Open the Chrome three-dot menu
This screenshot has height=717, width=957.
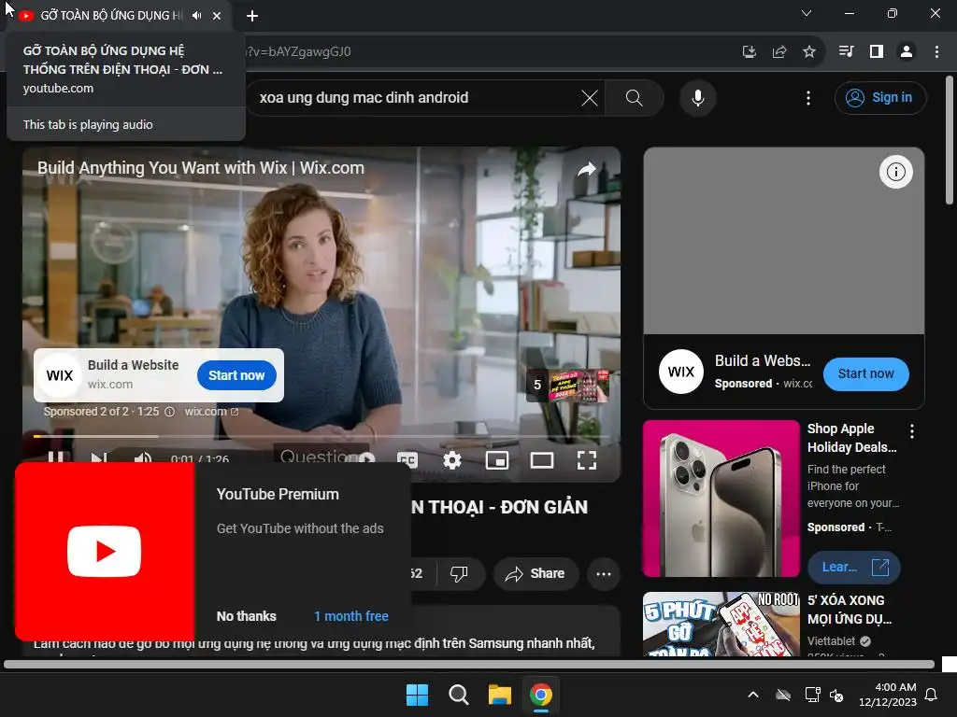pyautogui.click(x=936, y=52)
